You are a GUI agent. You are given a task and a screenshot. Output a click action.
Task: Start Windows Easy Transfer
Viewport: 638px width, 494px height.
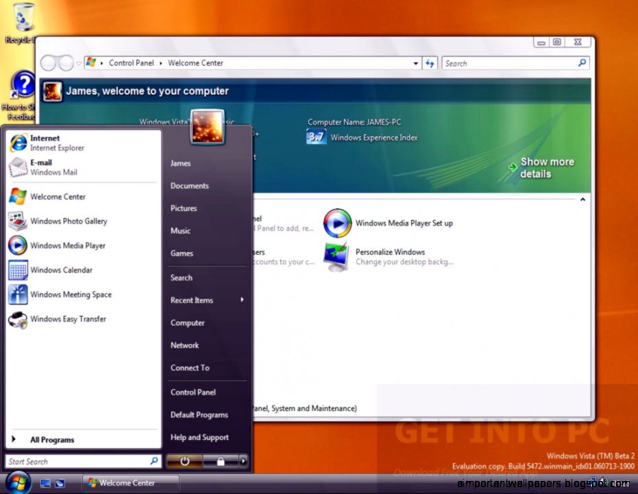[68, 319]
